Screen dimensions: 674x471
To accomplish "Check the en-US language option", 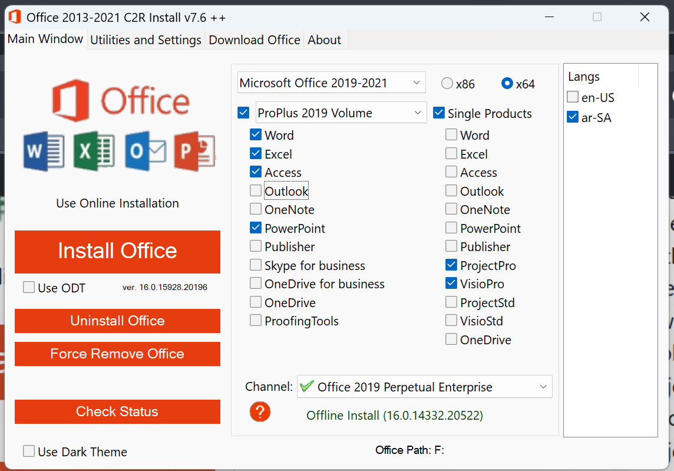I will 573,97.
